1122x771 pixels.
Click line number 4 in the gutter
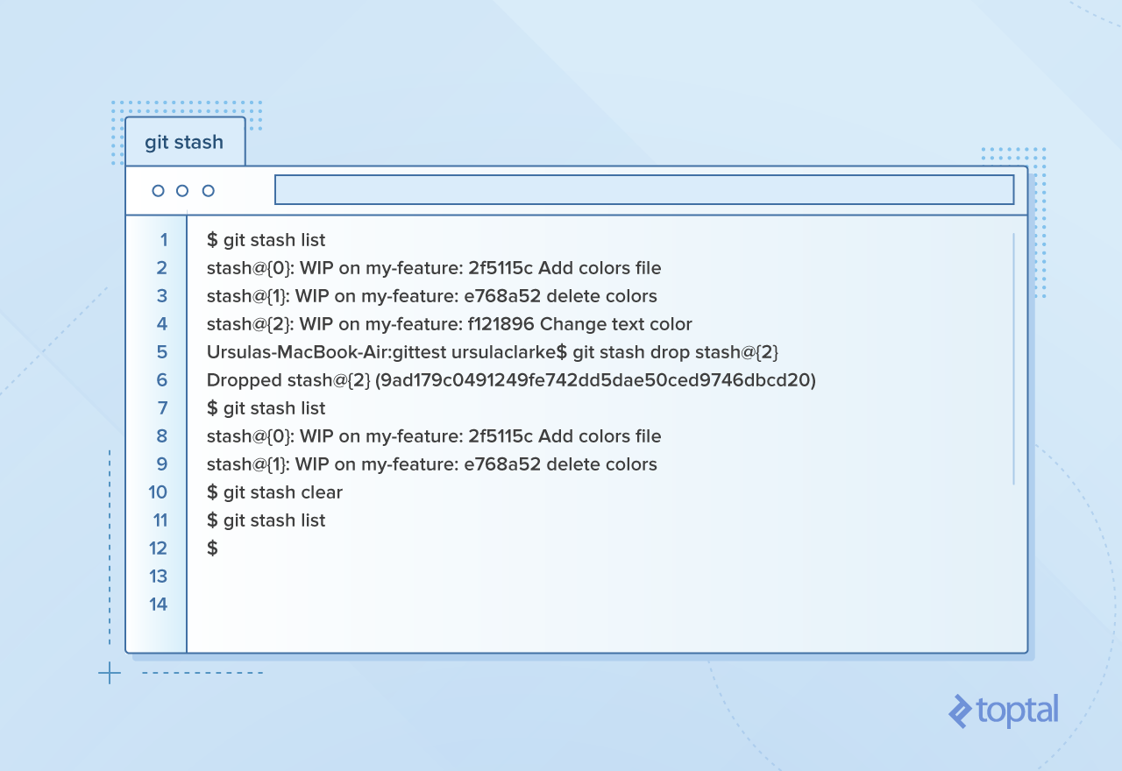coord(162,324)
